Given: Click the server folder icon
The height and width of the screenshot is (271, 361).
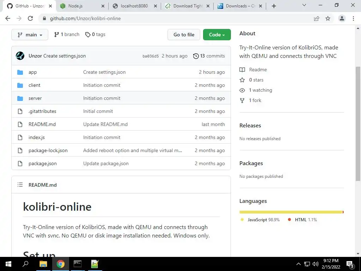Looking at the screenshot, I should [x=20, y=98].
